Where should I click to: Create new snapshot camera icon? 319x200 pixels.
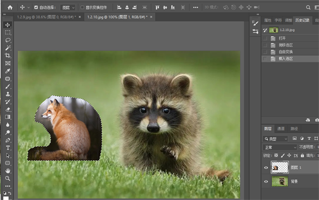click(x=317, y=120)
